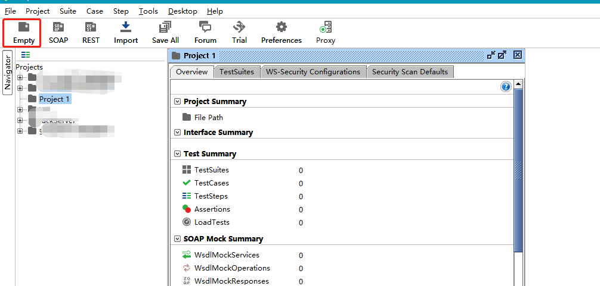Click the detach/restore icon in Project 1 header
The height and width of the screenshot is (286, 600).
click(491, 55)
